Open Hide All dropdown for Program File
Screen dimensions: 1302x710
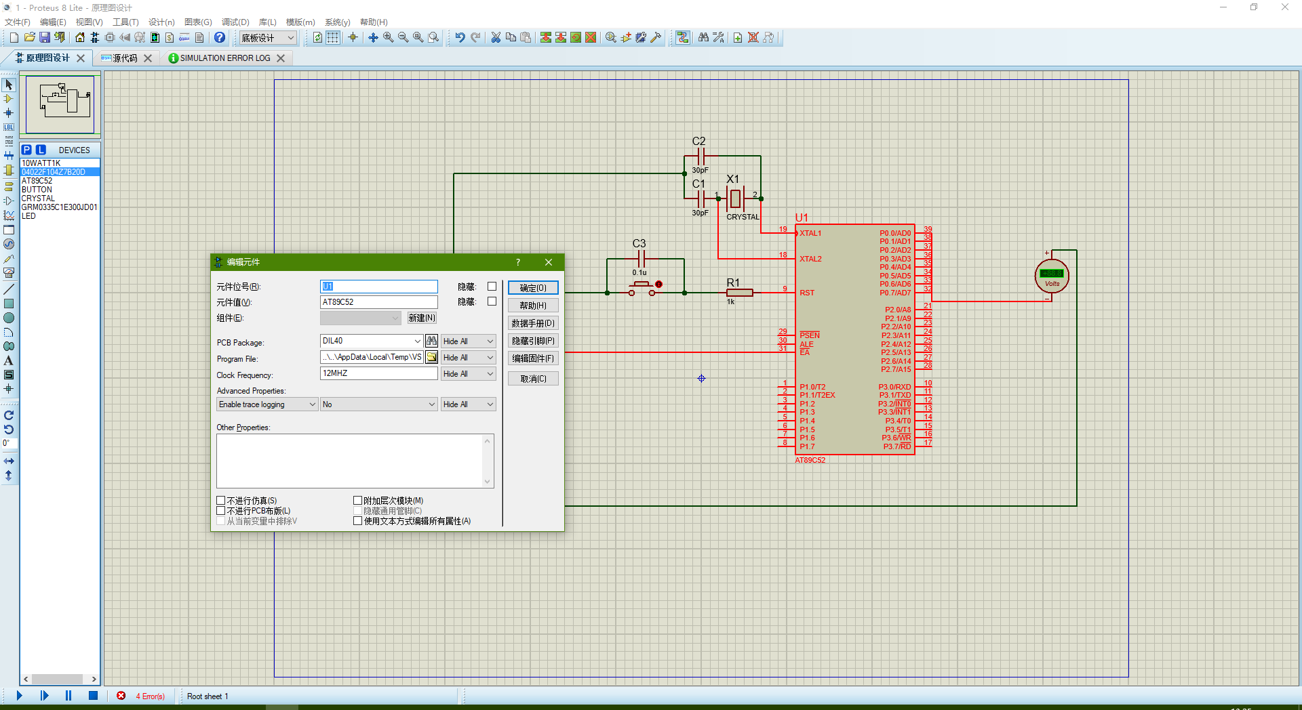point(469,357)
